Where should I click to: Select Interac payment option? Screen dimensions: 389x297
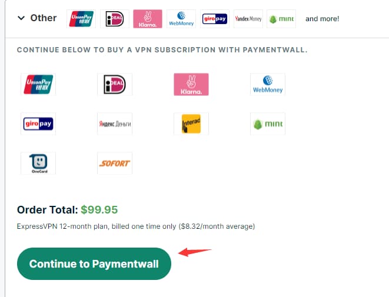(191, 124)
